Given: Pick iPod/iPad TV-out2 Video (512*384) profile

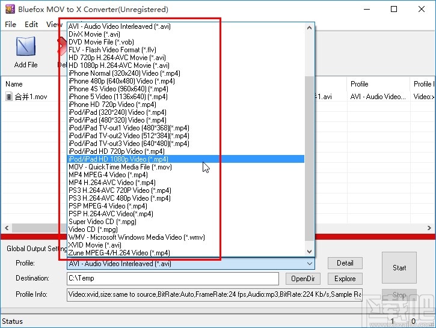Looking at the screenshot, I should click(186, 136).
